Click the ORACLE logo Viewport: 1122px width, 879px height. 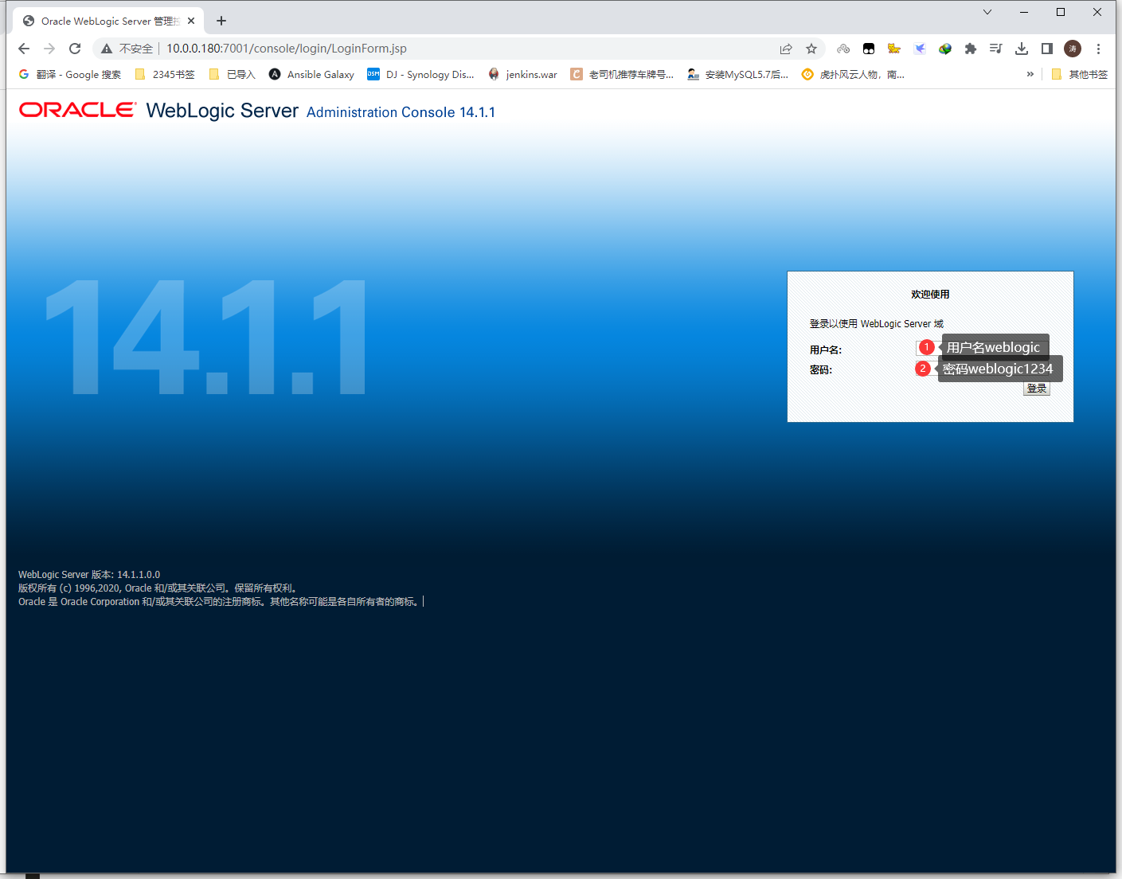pyautogui.click(x=77, y=110)
